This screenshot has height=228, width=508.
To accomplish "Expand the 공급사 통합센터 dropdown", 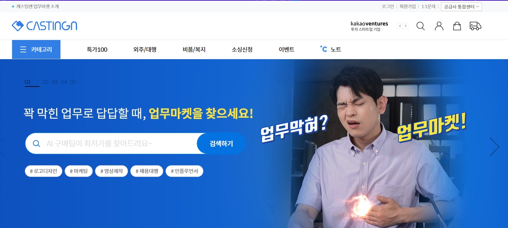I will point(461,7).
